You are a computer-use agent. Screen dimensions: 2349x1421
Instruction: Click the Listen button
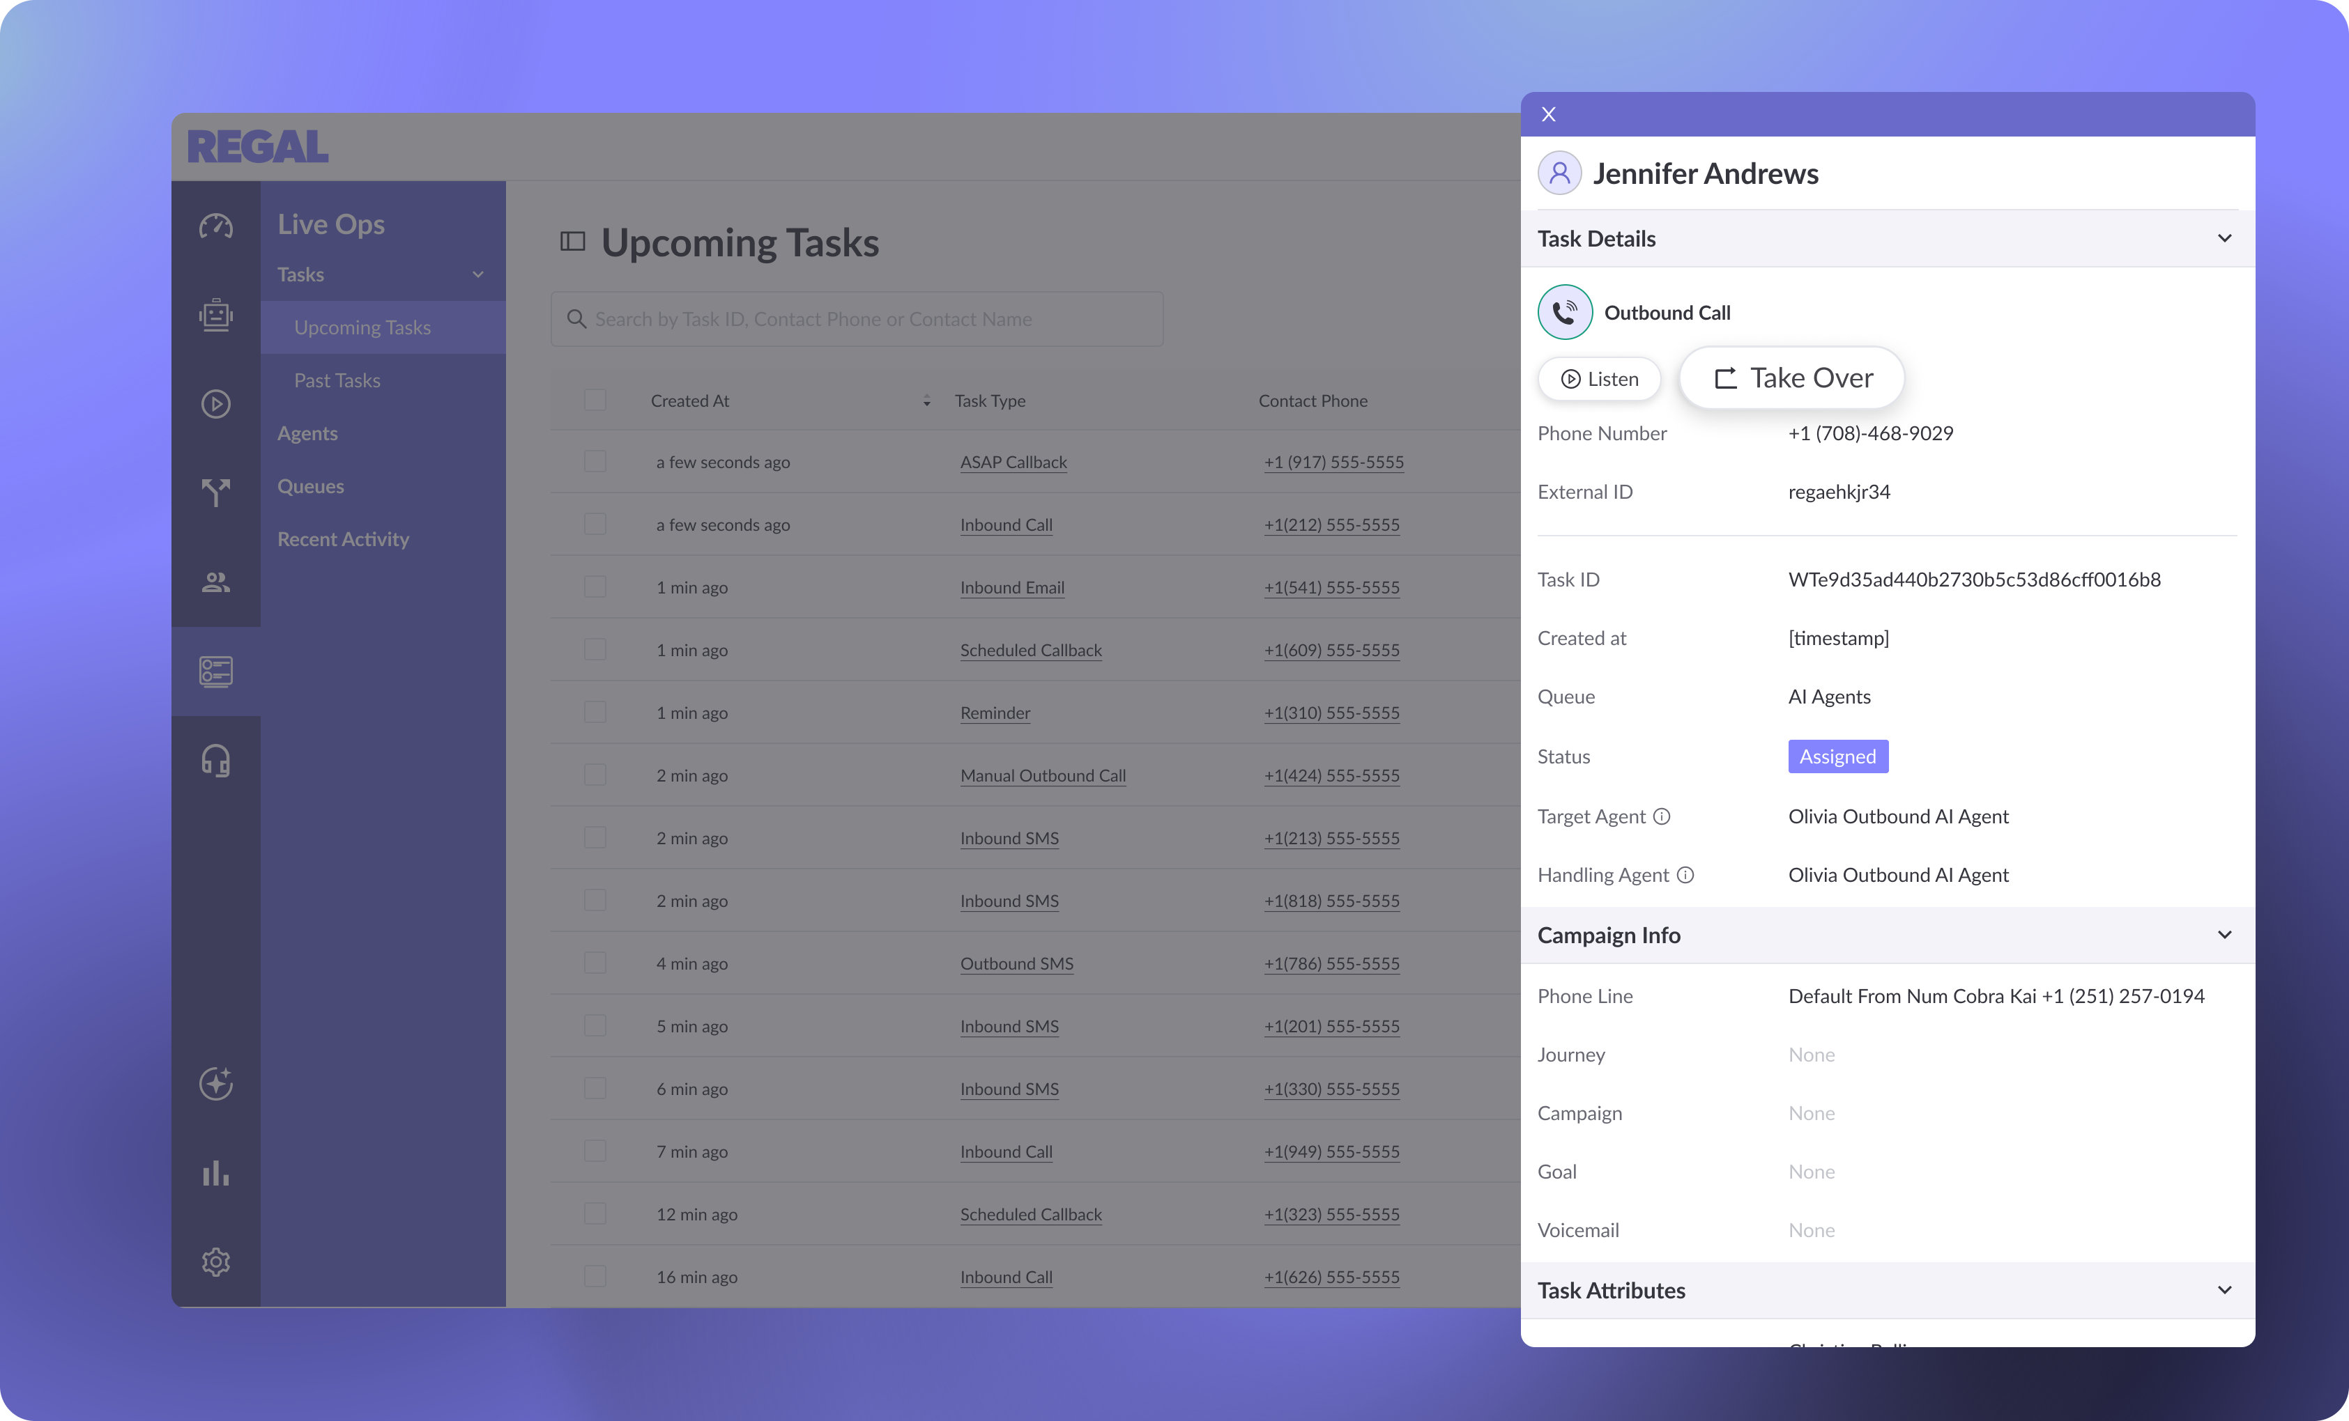pos(1600,379)
